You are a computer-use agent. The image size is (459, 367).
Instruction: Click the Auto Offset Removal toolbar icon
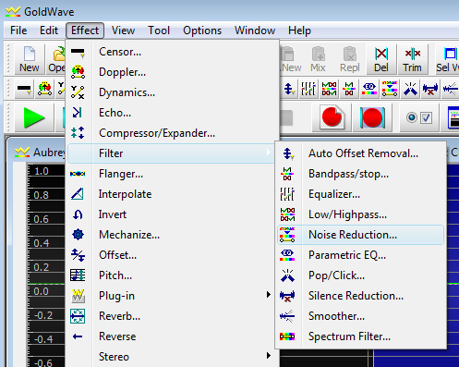[289, 89]
